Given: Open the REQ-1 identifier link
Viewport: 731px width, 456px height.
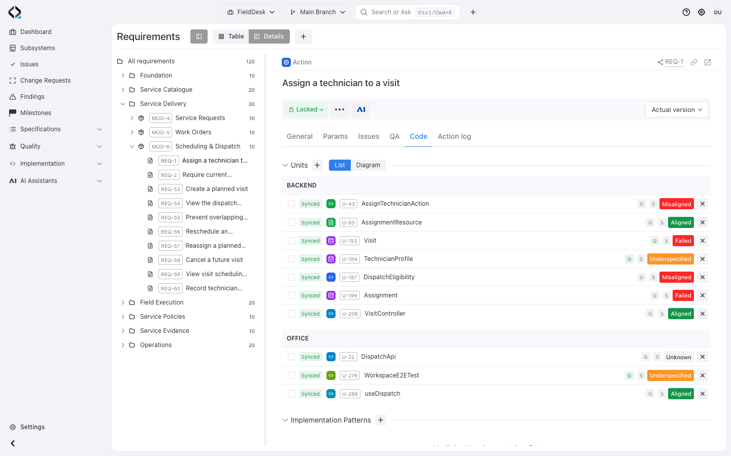Looking at the screenshot, I should coord(674,62).
